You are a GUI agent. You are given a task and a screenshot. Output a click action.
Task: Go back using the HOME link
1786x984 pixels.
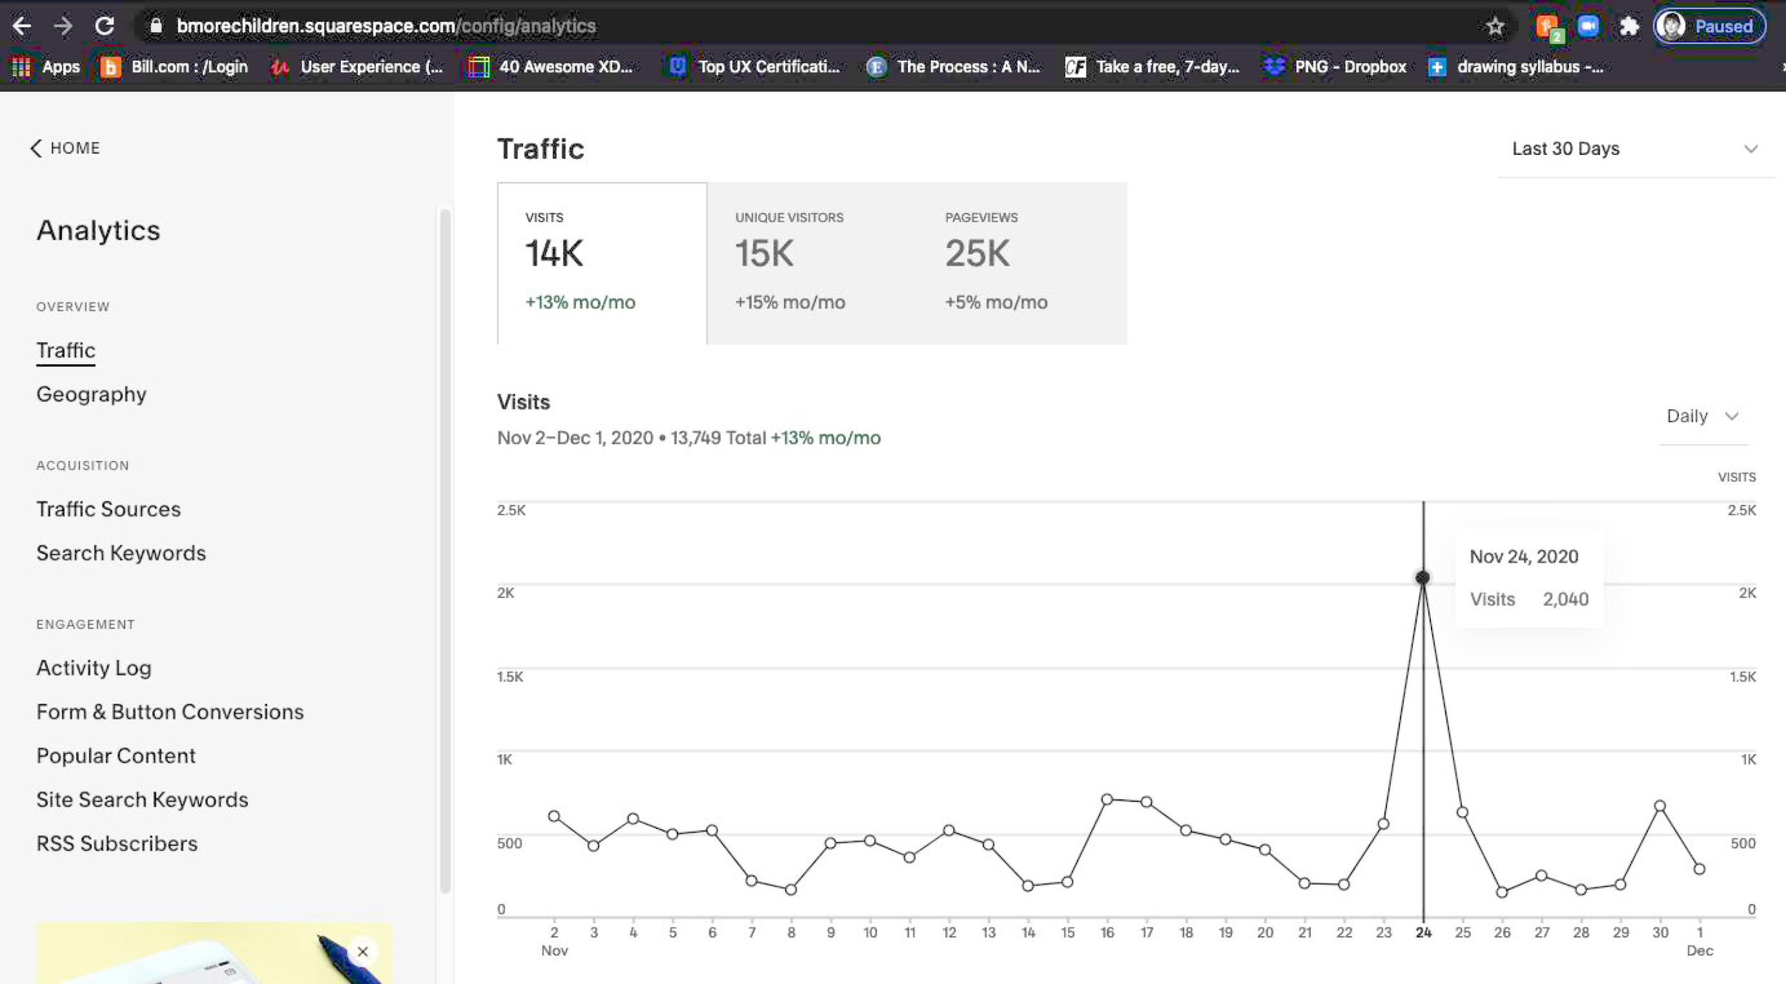pyautogui.click(x=65, y=148)
